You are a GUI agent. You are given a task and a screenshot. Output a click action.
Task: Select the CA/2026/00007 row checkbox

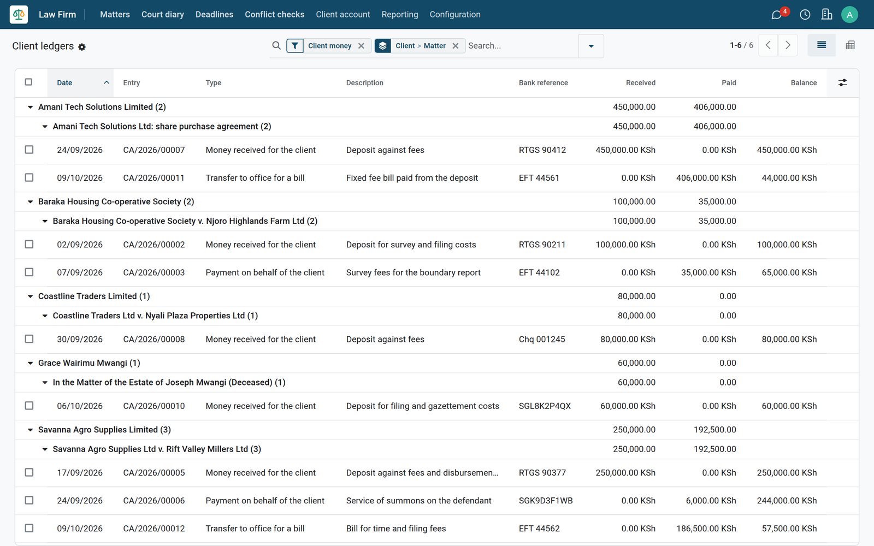29,150
